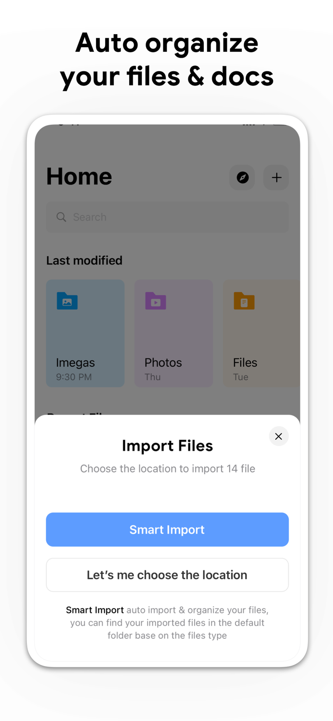Select the document folder icon on Files

[244, 301]
